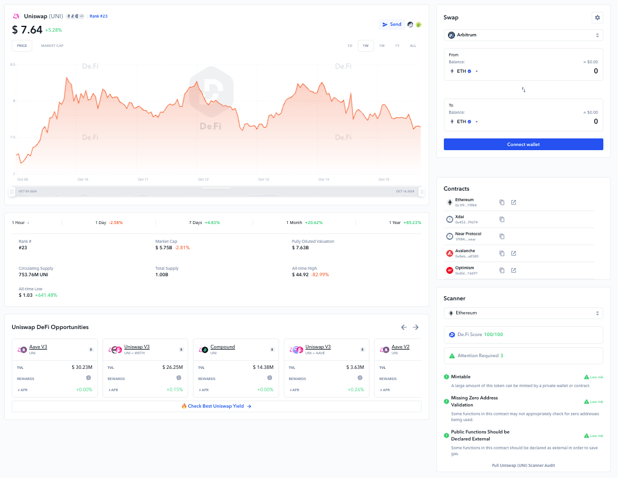This screenshot has height=478, width=618.
Task: Open Avalanche contract in explorer
Action: coord(514,253)
